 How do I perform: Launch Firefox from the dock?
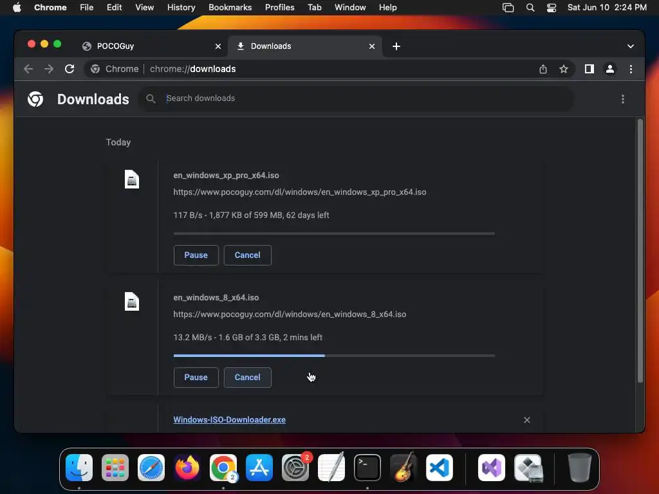187,467
